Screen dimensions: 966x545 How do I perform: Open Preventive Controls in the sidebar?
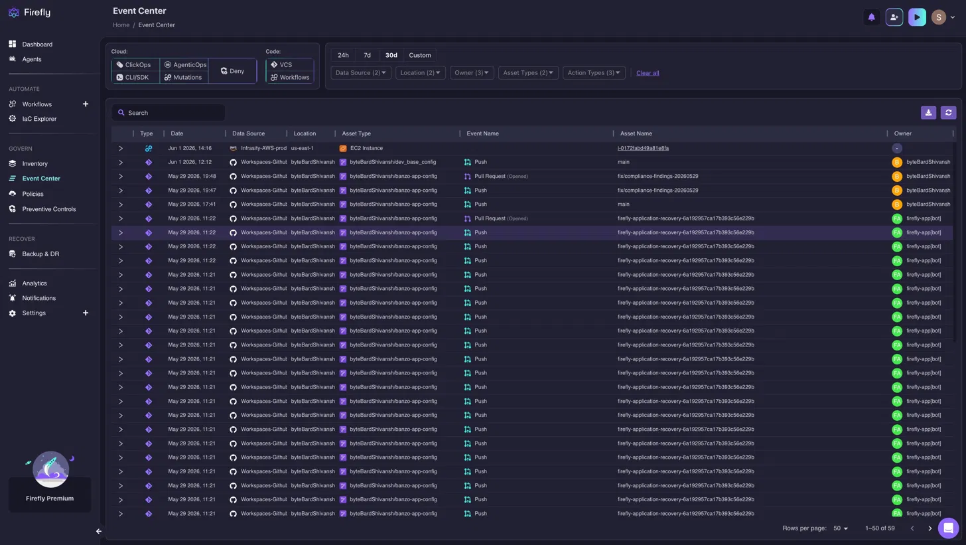pos(48,209)
